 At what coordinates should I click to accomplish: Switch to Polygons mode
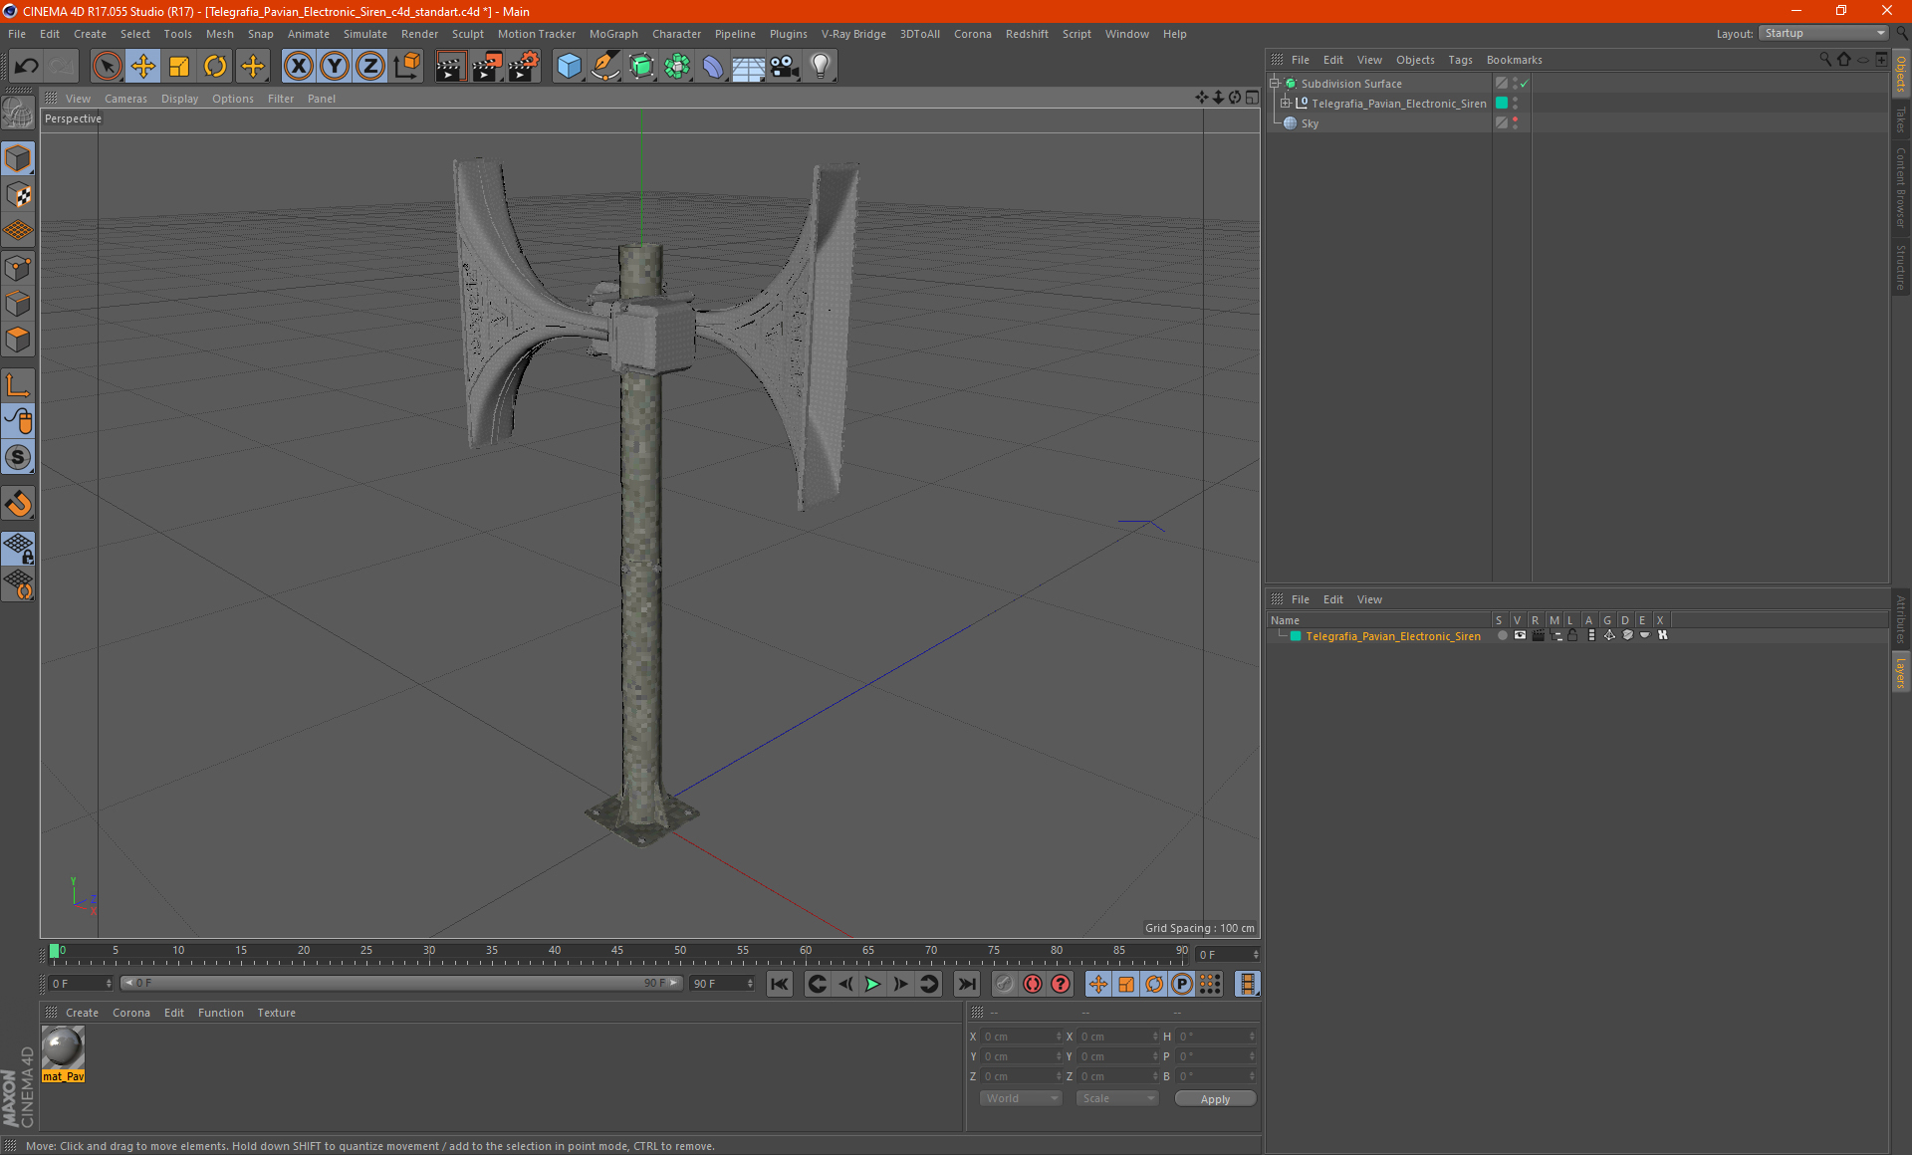[18, 340]
